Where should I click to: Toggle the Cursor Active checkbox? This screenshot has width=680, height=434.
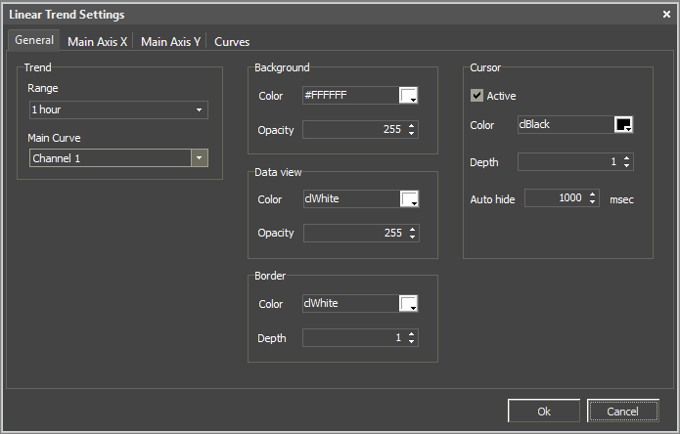point(476,95)
